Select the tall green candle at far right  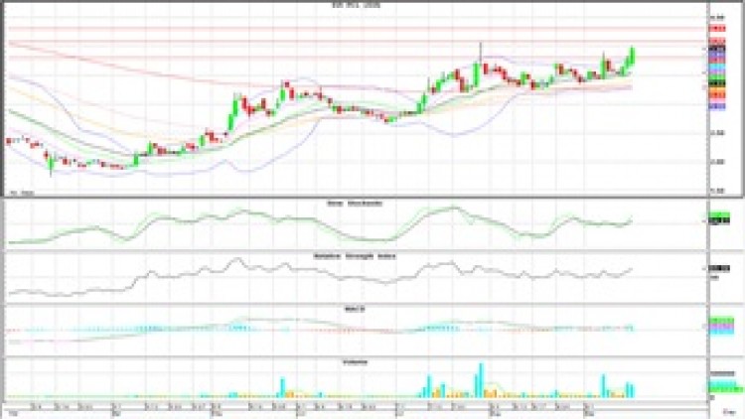click(x=633, y=59)
